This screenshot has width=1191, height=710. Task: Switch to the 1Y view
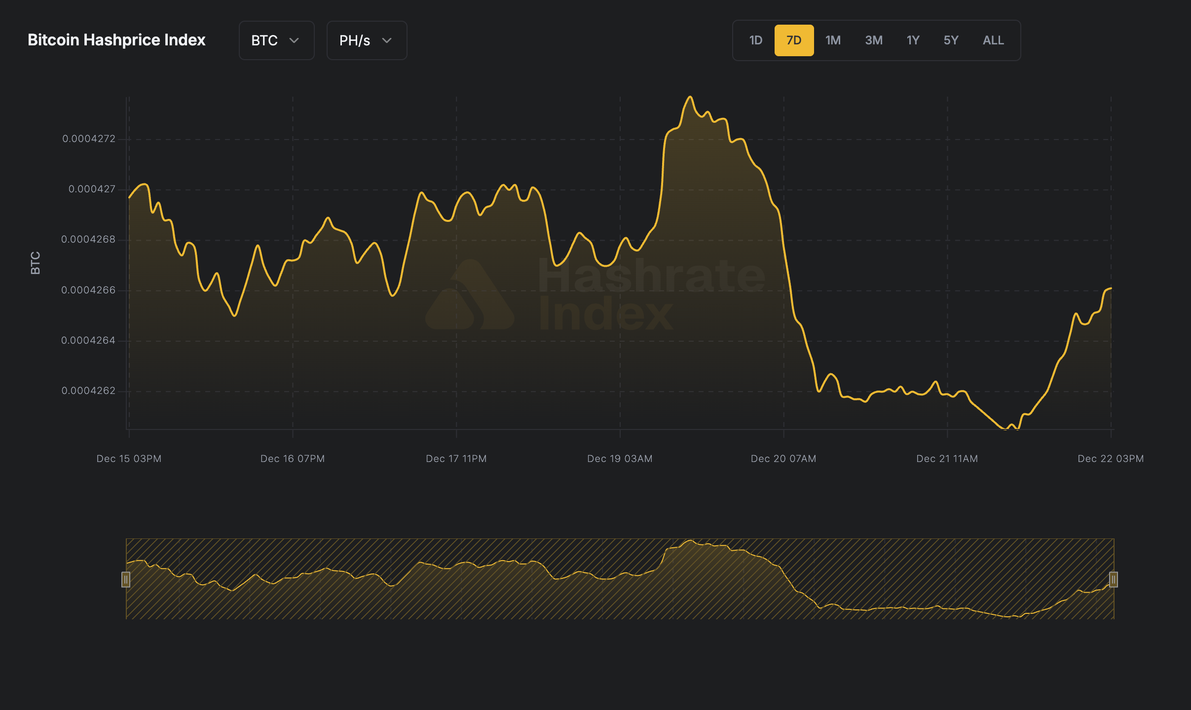913,40
